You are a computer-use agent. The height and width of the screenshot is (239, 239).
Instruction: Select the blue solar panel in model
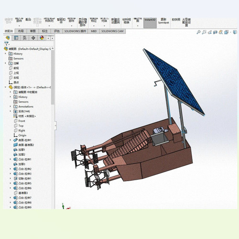(174, 82)
